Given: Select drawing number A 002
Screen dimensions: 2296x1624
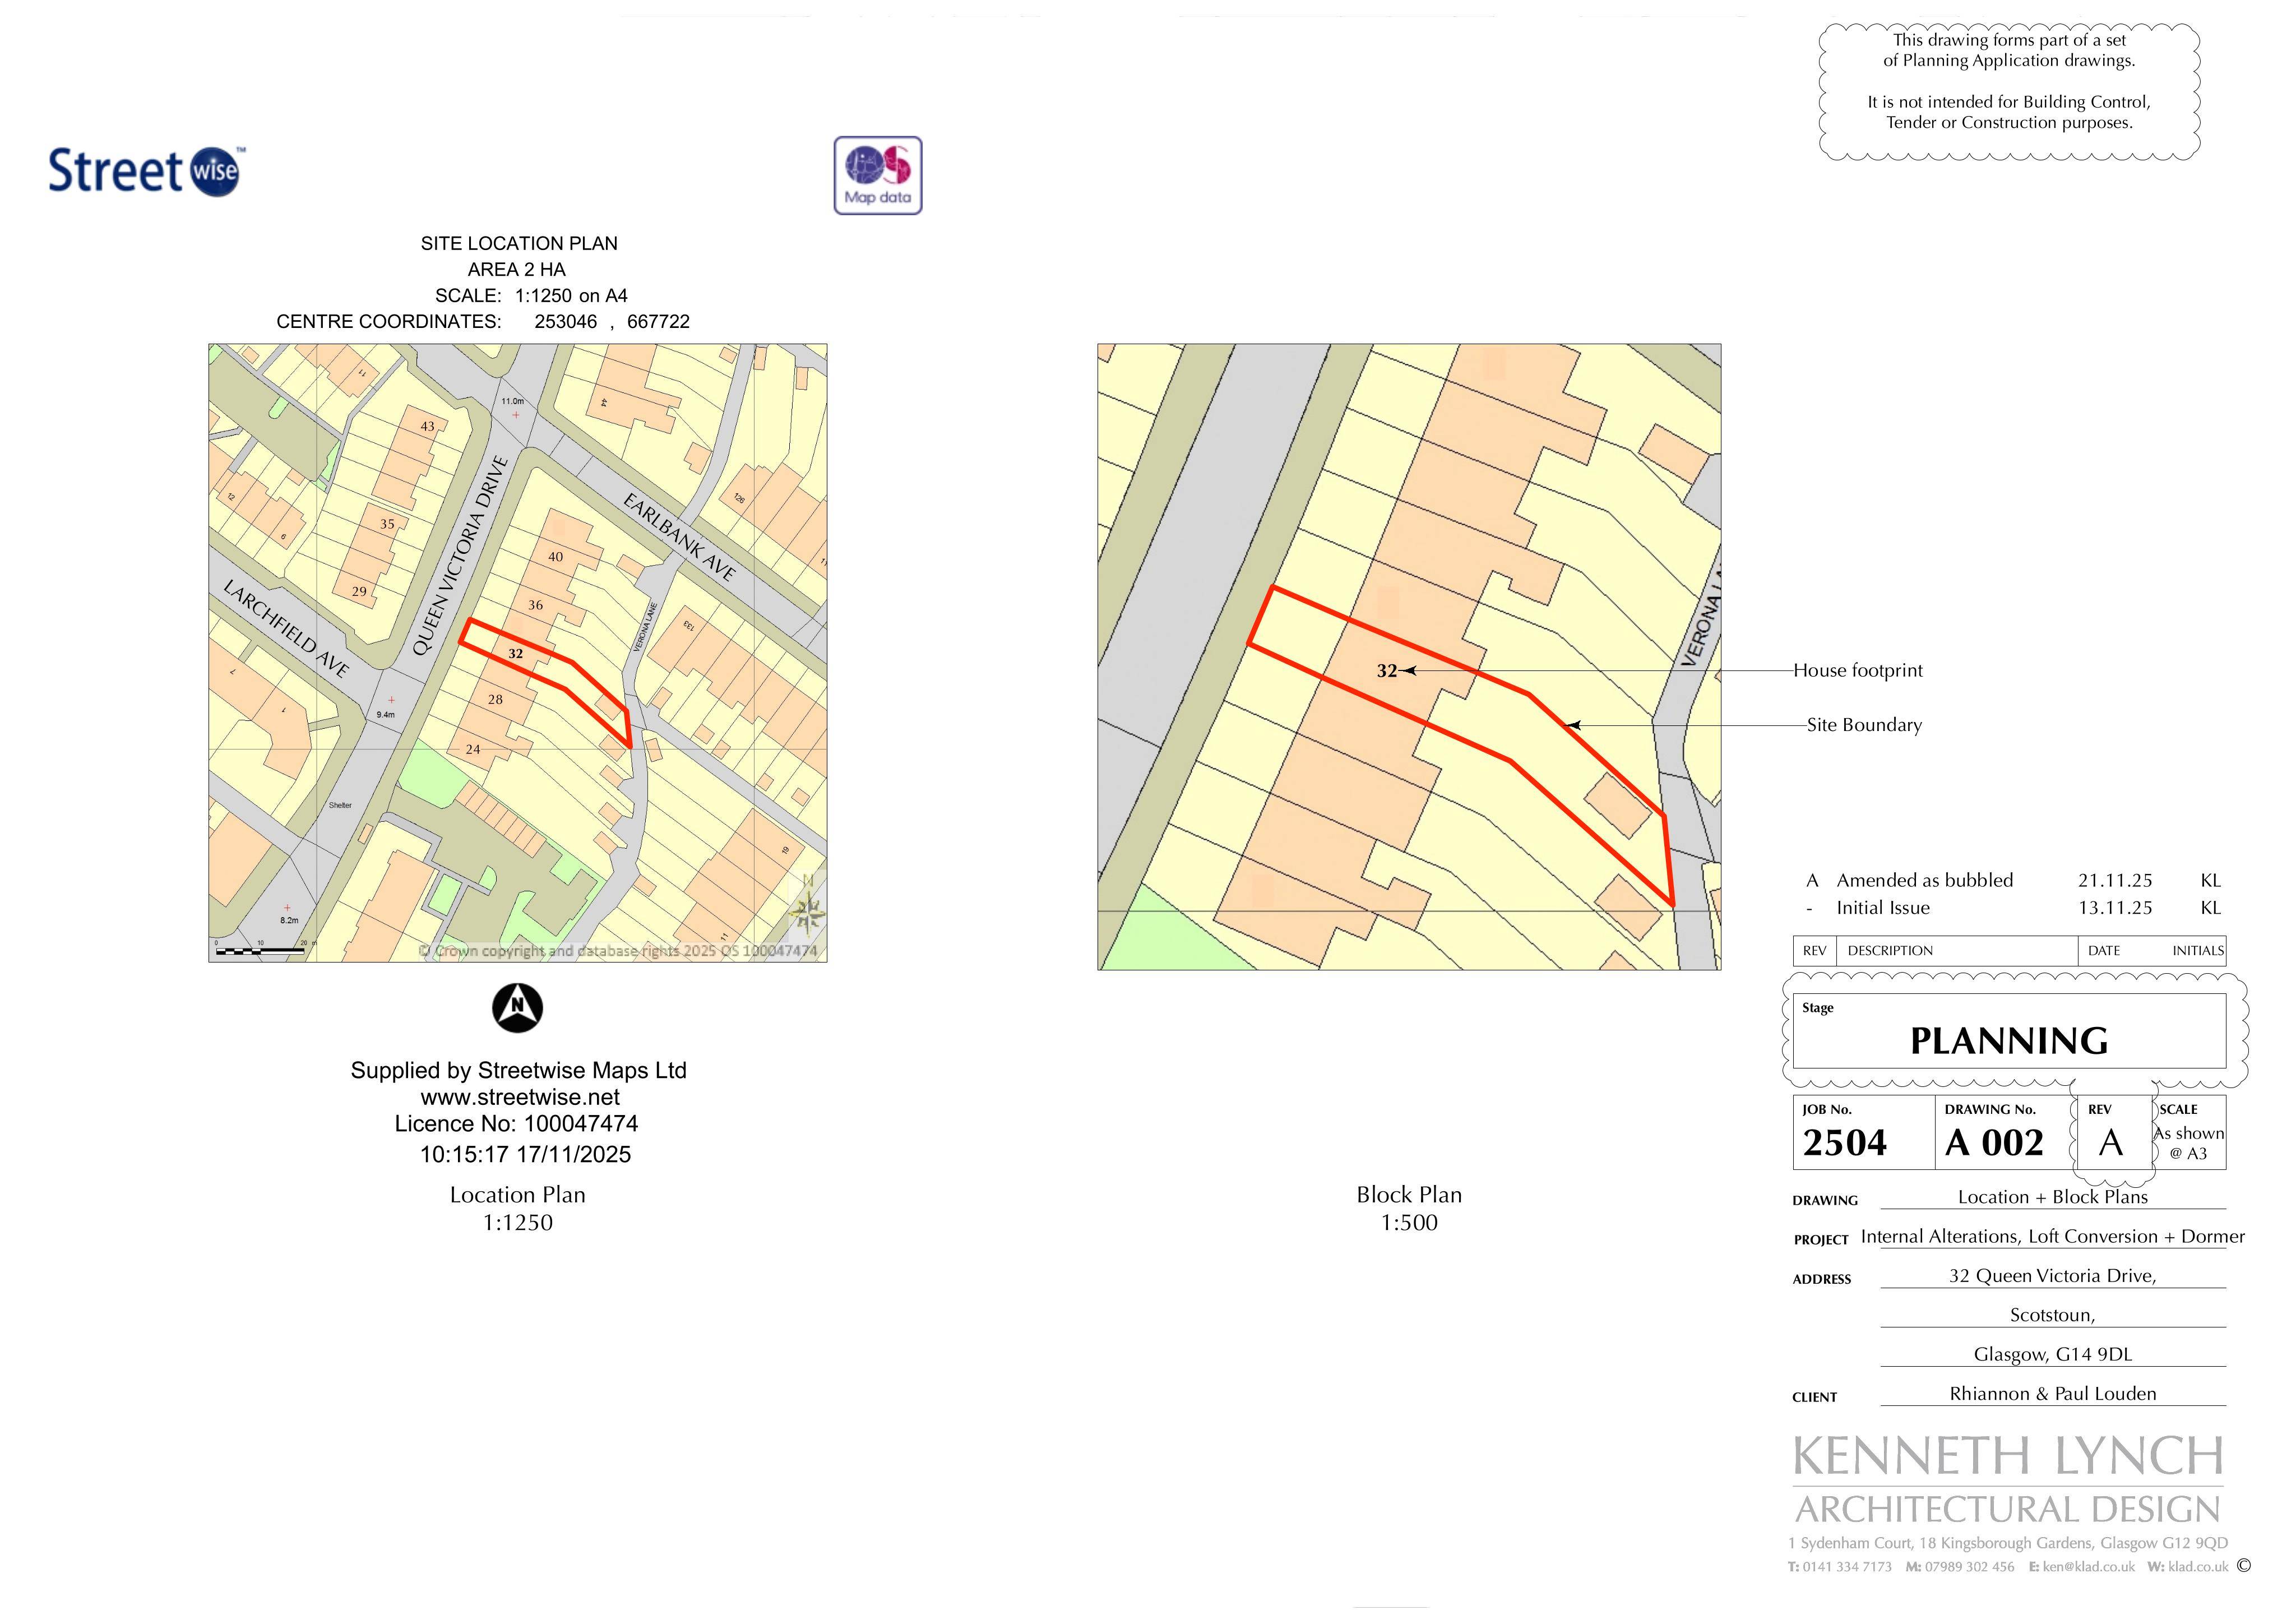Looking at the screenshot, I should pos(1994,1143).
